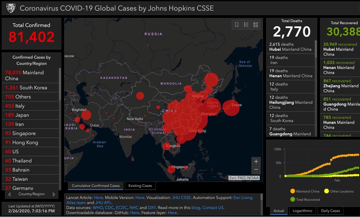Select 189 Japan row
Image resolution: width=360 pixels, height=217 pixels.
(x=31, y=115)
